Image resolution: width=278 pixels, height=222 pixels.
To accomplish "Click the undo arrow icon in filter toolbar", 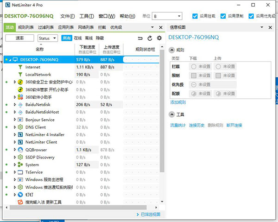I will click(x=140, y=38).
